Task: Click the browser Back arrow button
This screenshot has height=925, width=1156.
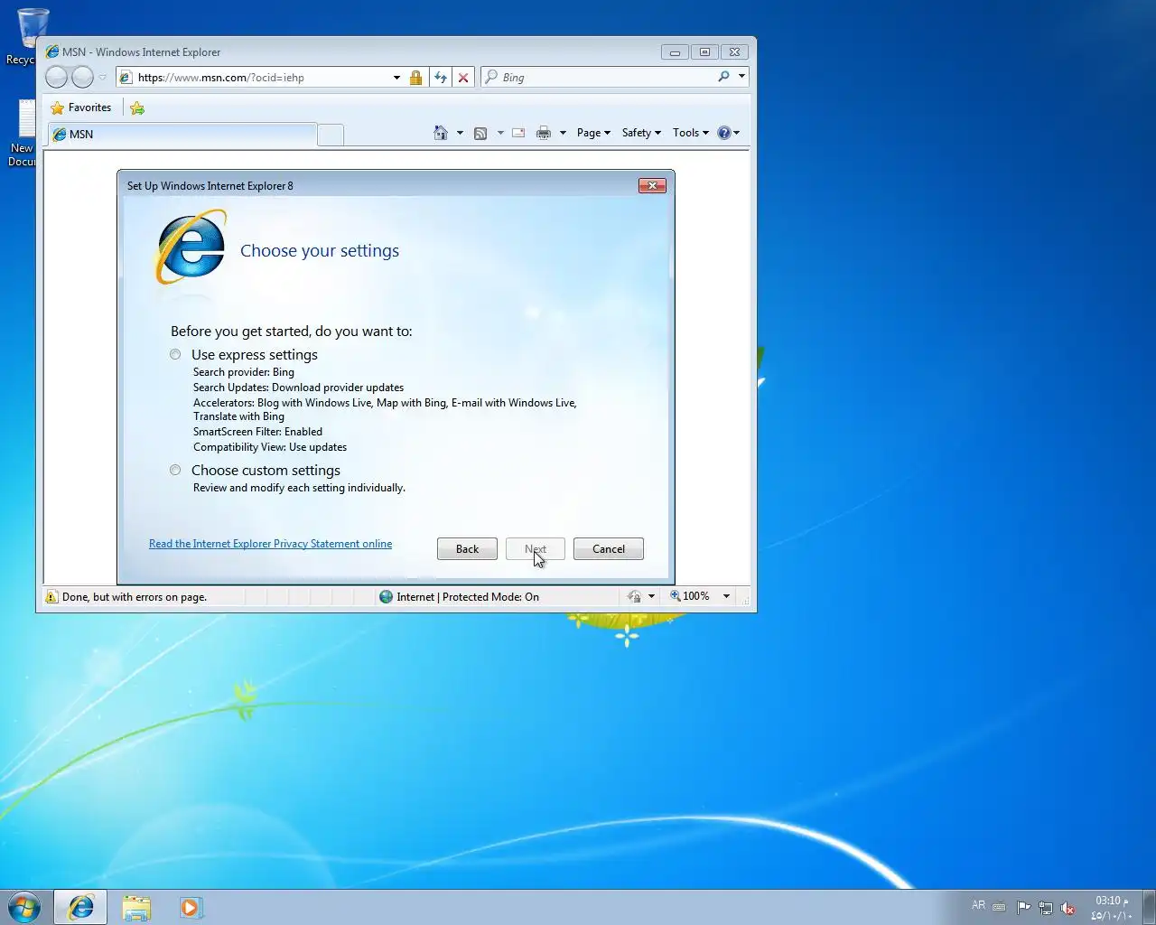Action: coord(56,78)
